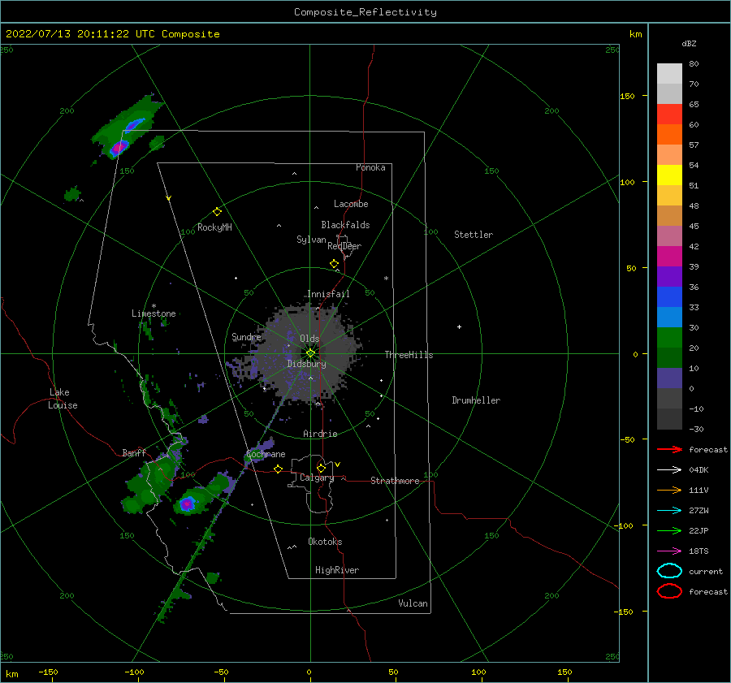The width and height of the screenshot is (731, 683).
Task: Select the Limestone label
Action: tap(154, 313)
